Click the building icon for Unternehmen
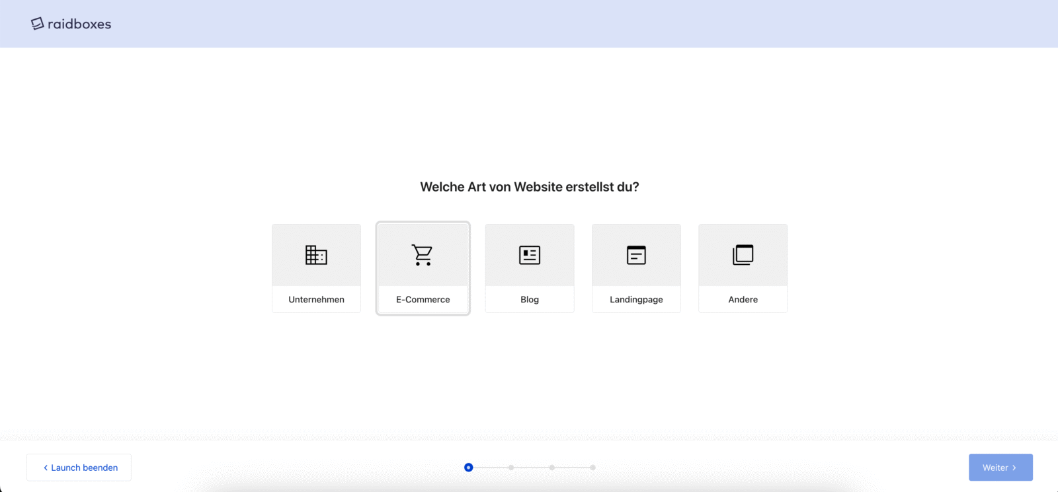Viewport: 1058px width, 492px height. click(x=316, y=255)
